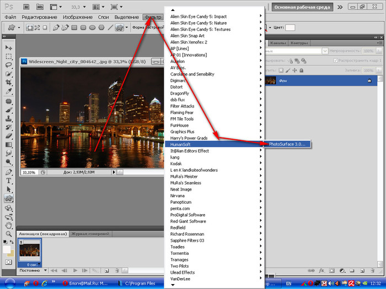Select the Lasso tool
The image size is (386, 289).
pos(9,65)
